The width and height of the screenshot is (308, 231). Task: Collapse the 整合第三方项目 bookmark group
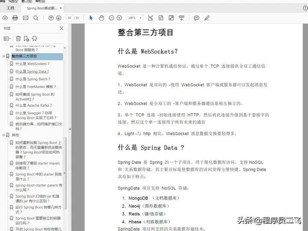coord(3,56)
